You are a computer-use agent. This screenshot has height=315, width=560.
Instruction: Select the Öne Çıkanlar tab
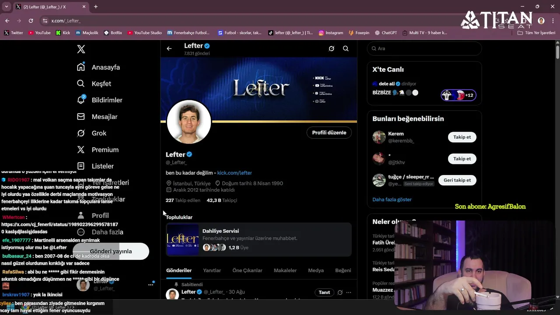pyautogui.click(x=247, y=270)
